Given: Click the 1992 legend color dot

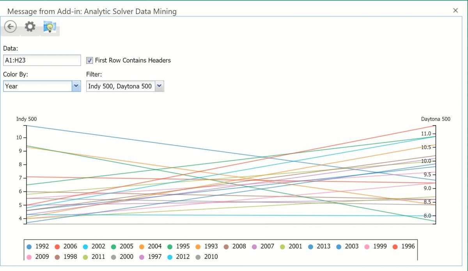Looking at the screenshot, I should [x=29, y=246].
